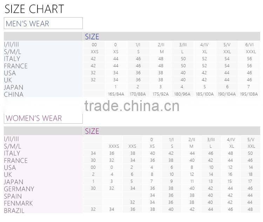Click SIZE header in women's wear table

pyautogui.click(x=92, y=131)
